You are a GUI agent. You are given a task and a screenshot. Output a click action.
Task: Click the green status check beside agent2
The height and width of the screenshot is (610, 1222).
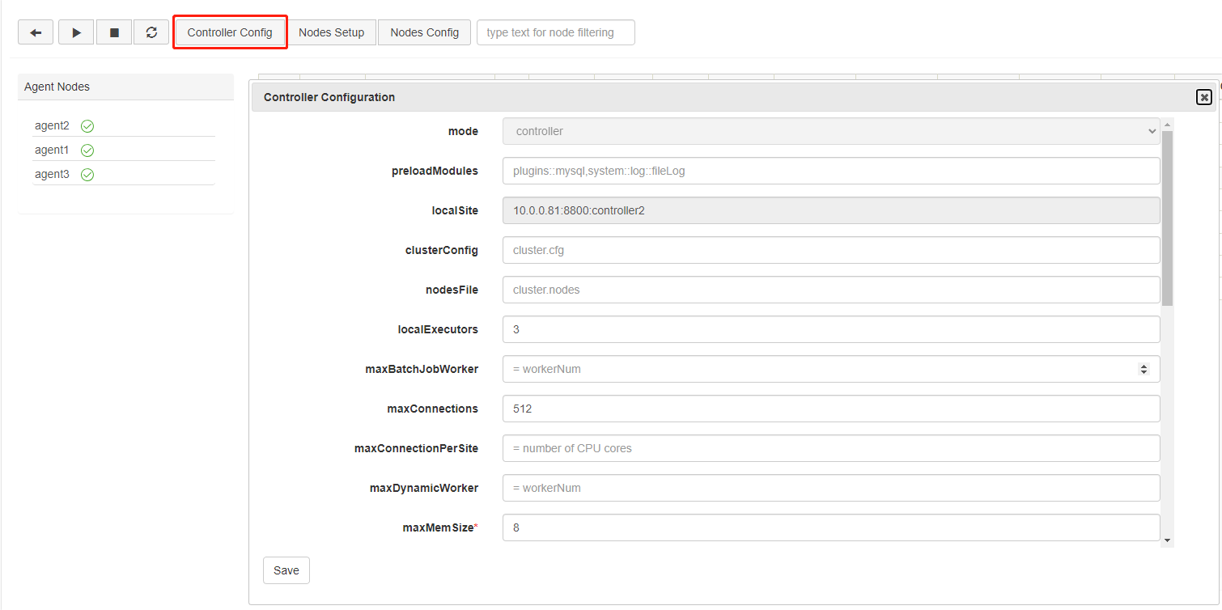[x=87, y=126]
